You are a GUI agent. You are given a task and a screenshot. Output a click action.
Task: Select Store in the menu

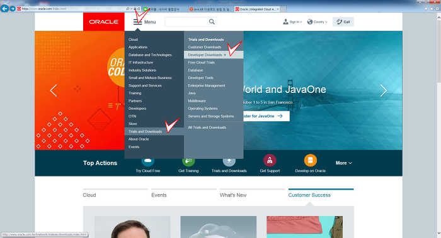click(132, 124)
